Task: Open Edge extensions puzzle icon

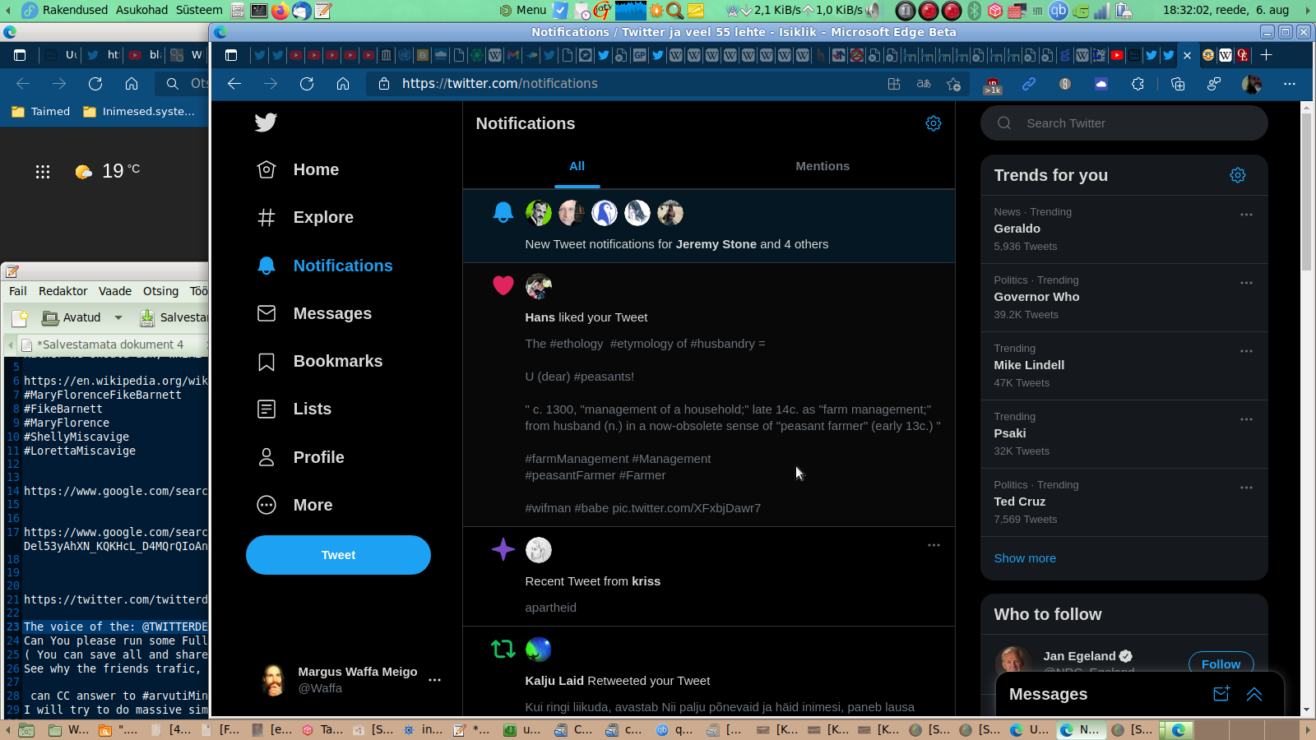Action: click(x=1138, y=84)
